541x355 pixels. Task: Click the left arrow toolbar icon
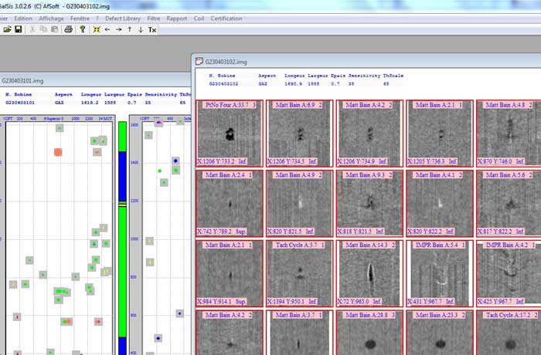click(107, 29)
